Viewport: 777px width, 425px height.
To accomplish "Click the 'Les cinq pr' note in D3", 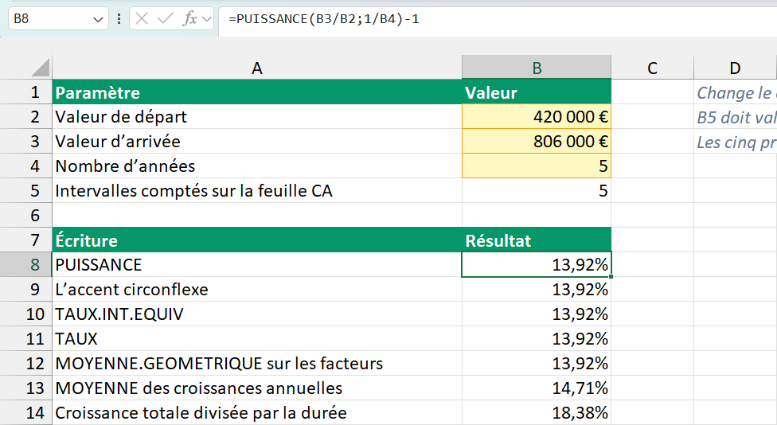I will pos(736,142).
